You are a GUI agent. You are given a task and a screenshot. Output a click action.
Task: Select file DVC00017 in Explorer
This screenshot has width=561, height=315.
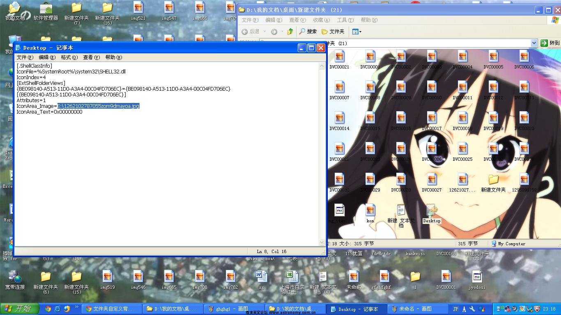click(432, 121)
